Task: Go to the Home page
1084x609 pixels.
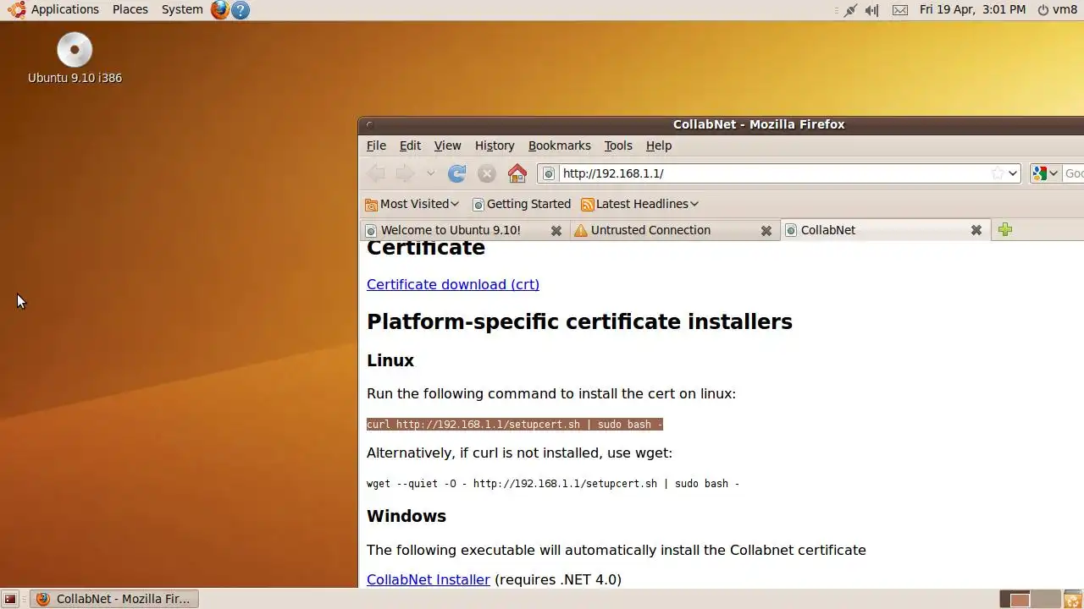Action: 517,173
